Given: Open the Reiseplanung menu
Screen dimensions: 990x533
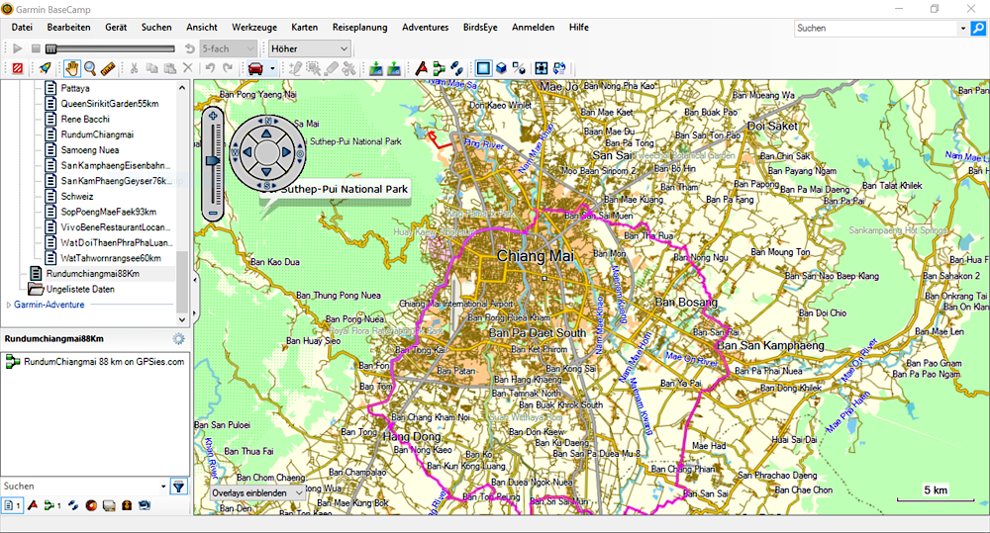Looking at the screenshot, I should tap(359, 27).
